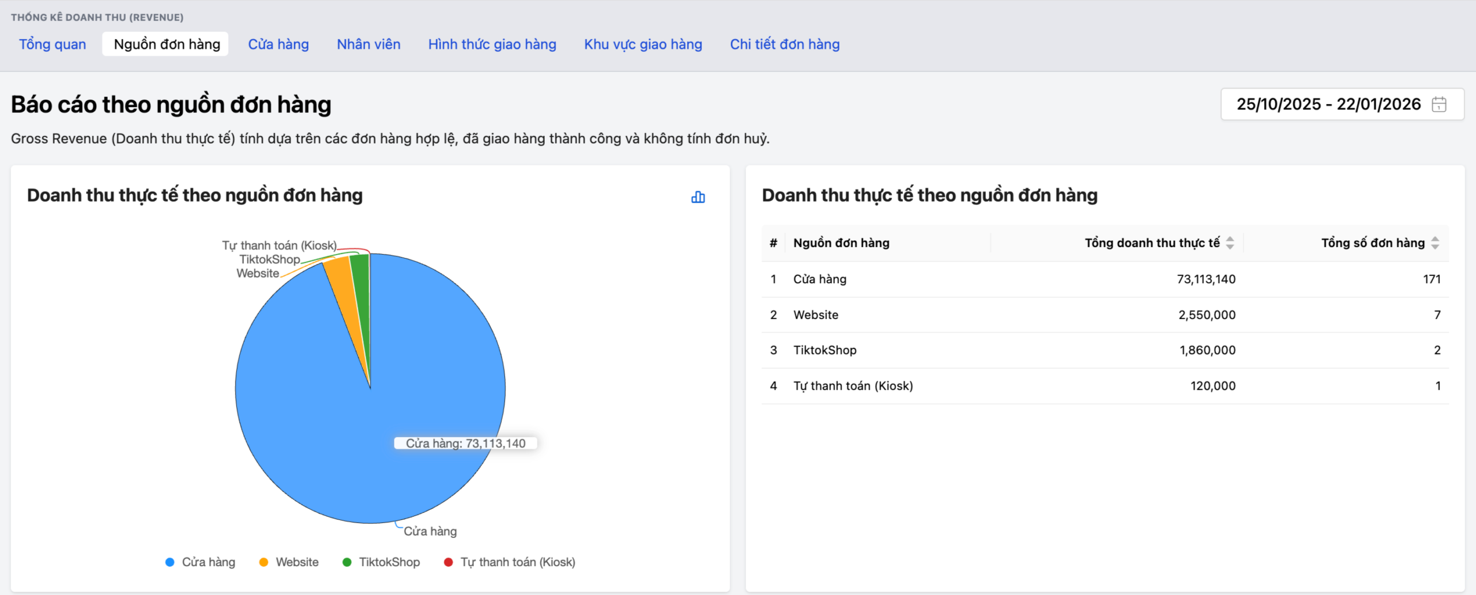Open the date range picker 25/10/2025 - 22/01/2026

1328,104
